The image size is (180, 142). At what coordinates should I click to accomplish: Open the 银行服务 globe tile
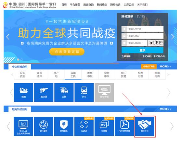tap(44, 126)
